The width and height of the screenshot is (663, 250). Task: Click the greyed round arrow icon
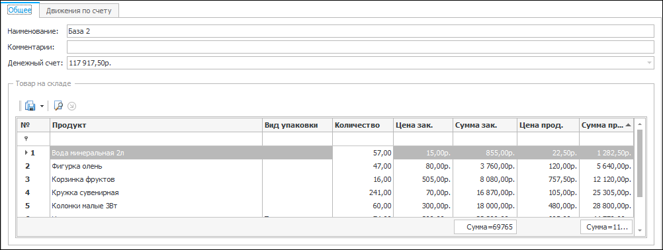coord(71,106)
